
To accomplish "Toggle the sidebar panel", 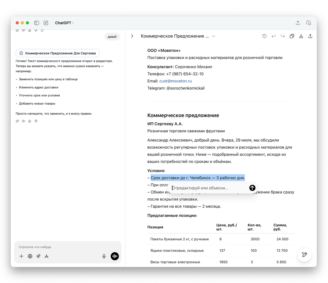I will [36, 23].
